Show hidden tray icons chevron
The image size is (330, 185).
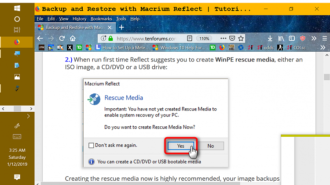coord(29,116)
